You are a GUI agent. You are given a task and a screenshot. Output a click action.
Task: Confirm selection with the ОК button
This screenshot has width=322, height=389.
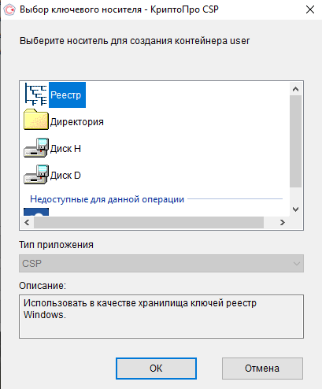click(x=156, y=369)
